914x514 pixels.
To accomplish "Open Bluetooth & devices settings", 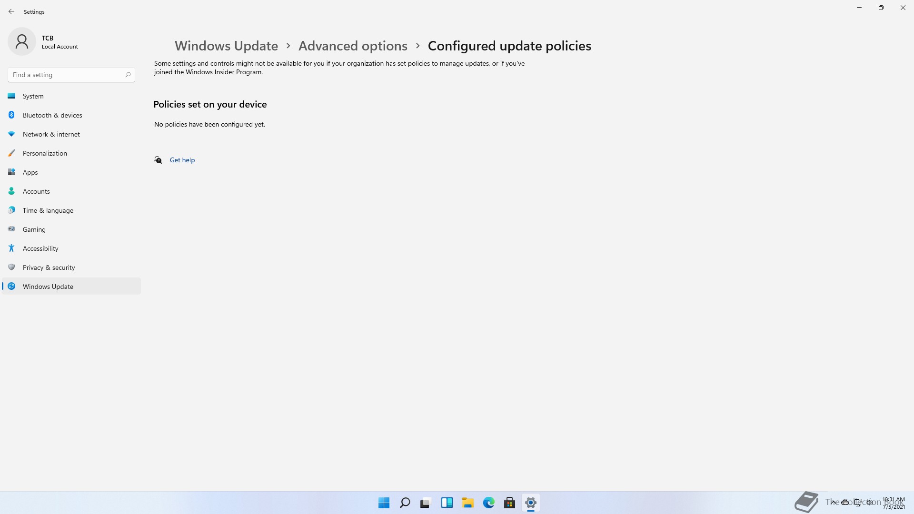I will (71, 115).
